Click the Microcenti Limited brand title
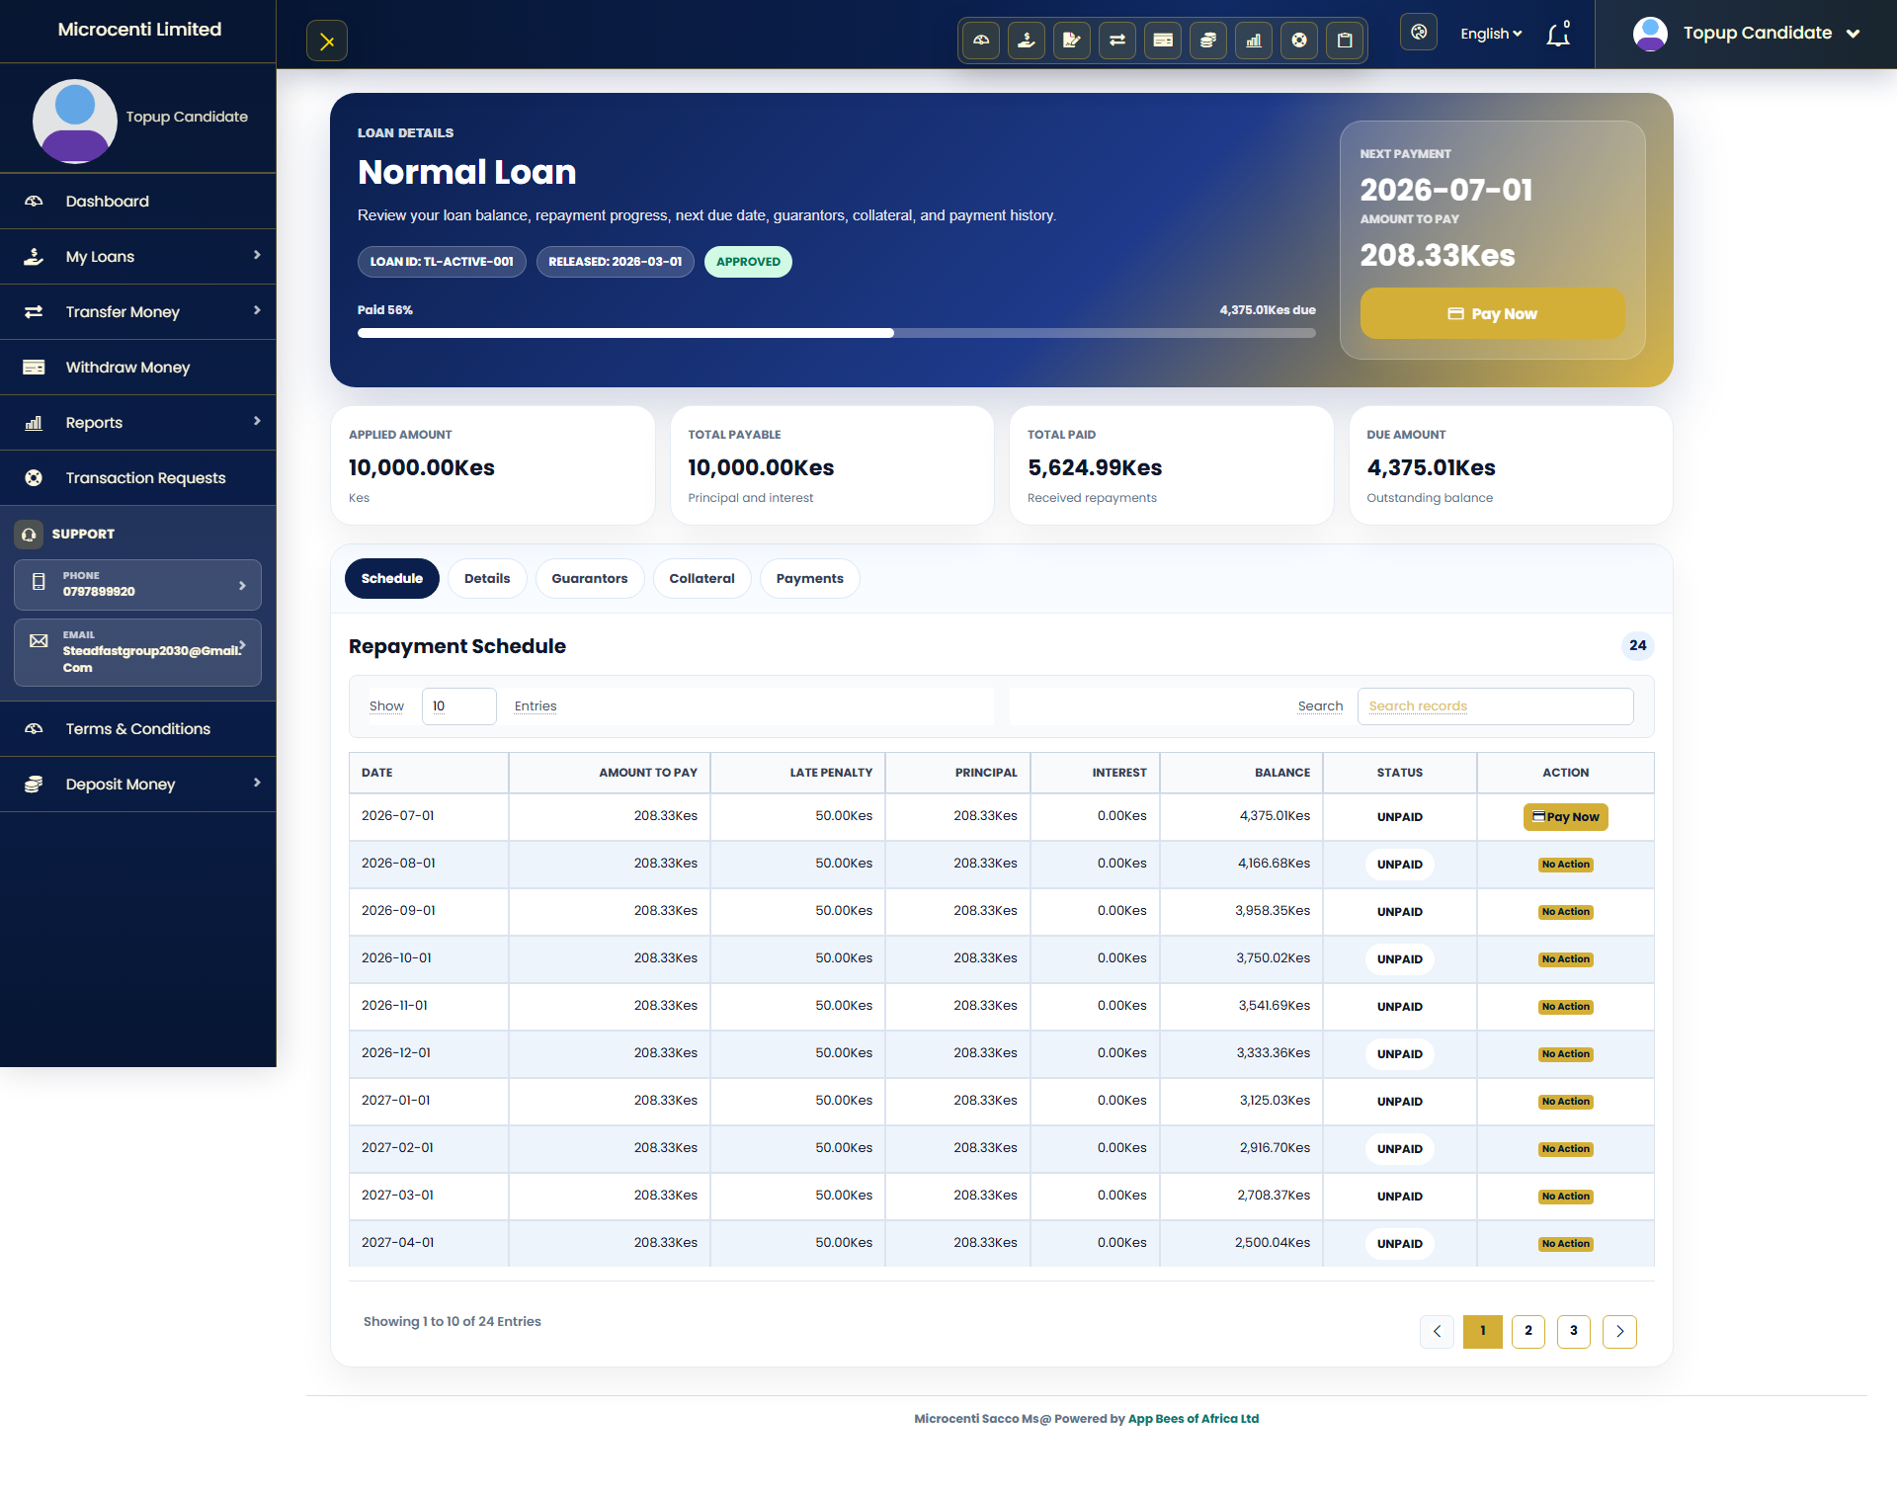The width and height of the screenshot is (1897, 1491). point(139,30)
